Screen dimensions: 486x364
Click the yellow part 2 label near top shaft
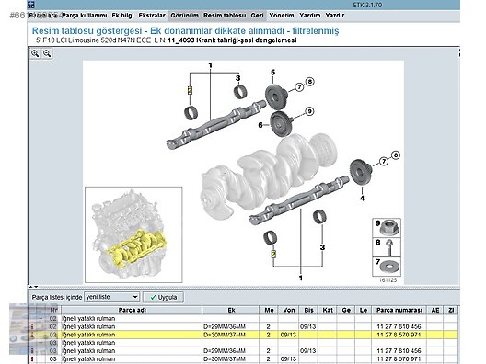tap(190, 90)
